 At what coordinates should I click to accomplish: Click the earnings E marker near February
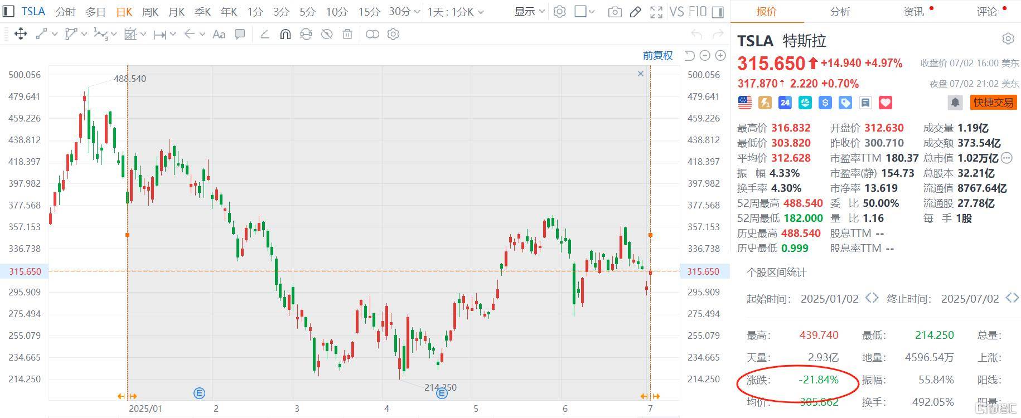(x=199, y=393)
